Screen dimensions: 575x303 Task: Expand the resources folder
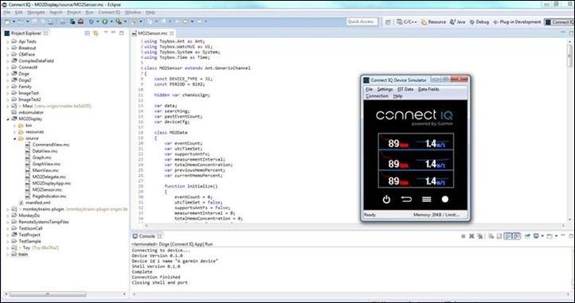14,132
